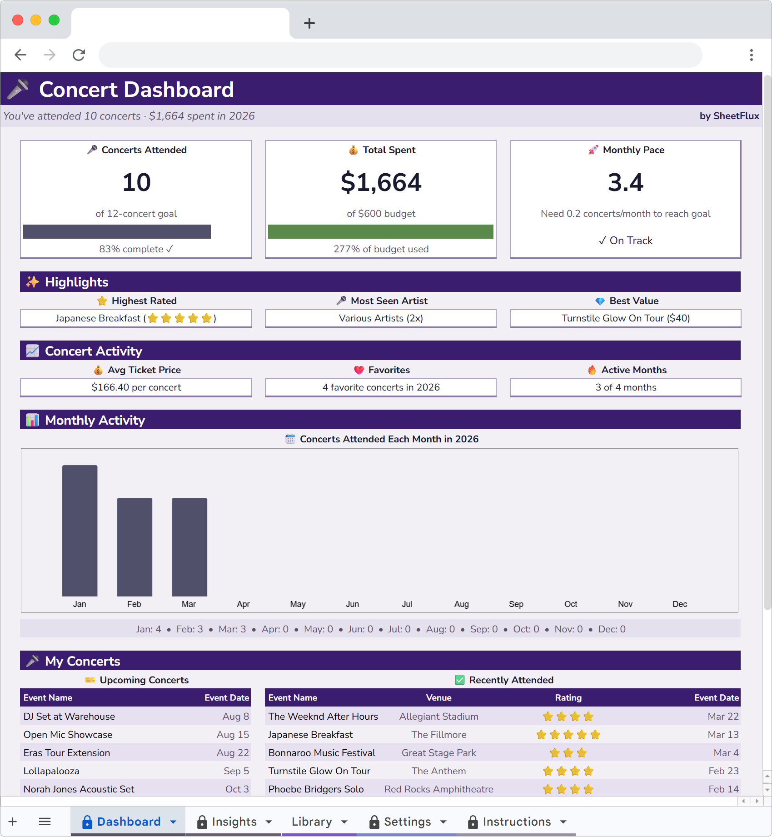Expand the Dashboard tab dropdown arrow
Viewport: 772px width, 837px height.
point(173,822)
